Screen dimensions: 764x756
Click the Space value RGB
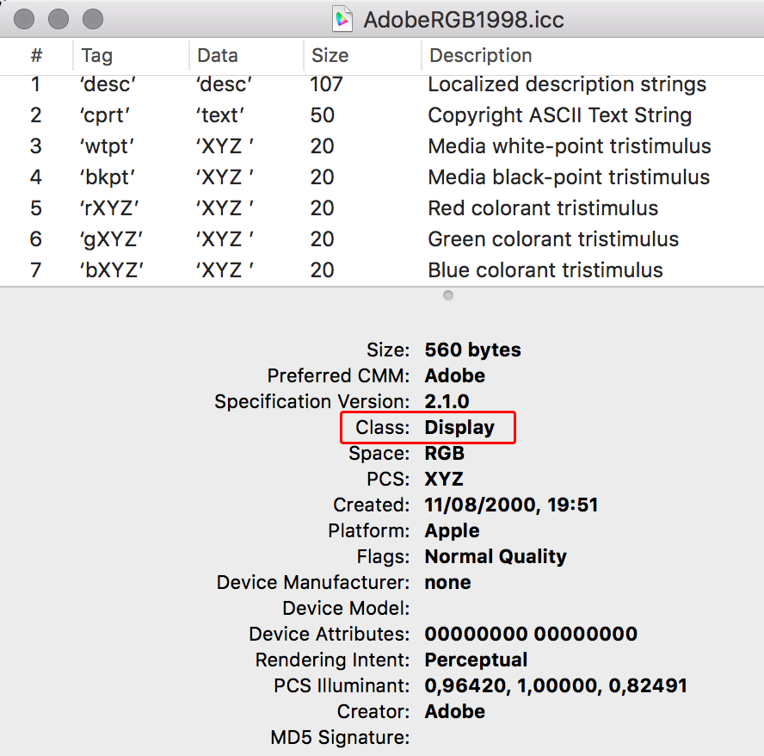click(444, 453)
